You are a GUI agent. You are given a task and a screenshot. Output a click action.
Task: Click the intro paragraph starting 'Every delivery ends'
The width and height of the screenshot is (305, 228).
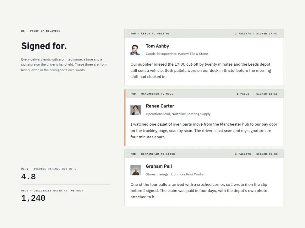click(64, 65)
